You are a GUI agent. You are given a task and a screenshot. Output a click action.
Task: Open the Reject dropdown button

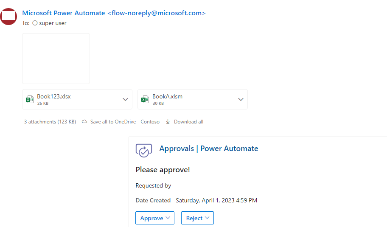point(197,218)
